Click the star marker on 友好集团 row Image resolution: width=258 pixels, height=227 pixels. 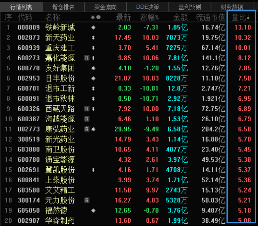pos(93,68)
